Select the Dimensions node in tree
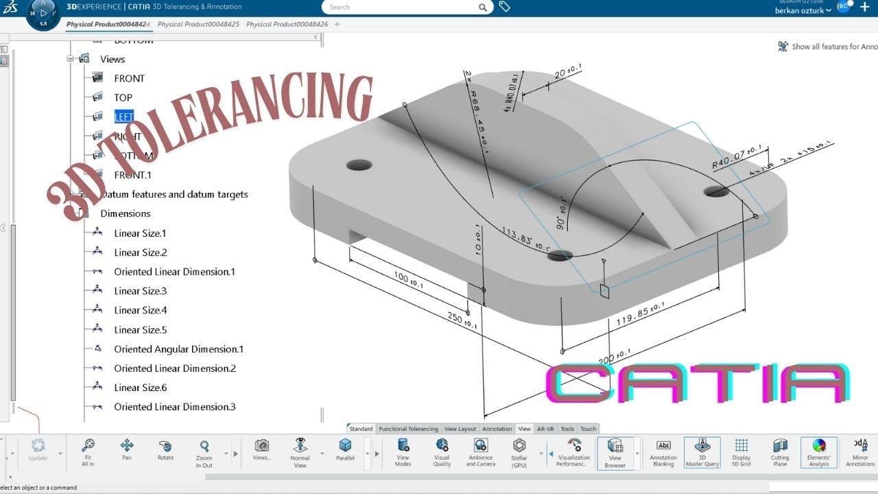This screenshot has width=878, height=494. 125,213
